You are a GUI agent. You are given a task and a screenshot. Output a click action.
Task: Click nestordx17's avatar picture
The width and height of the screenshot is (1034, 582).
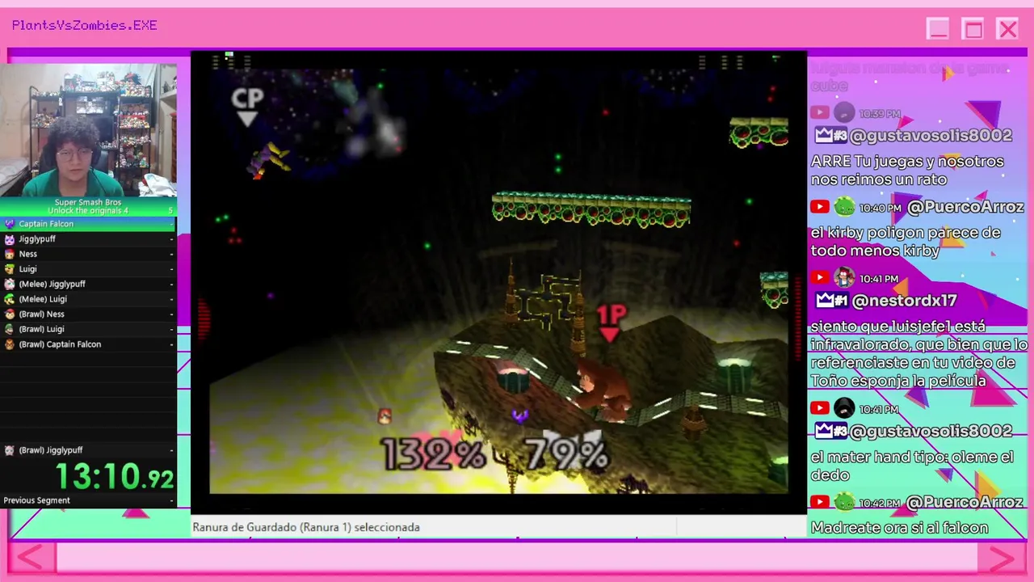(x=844, y=278)
